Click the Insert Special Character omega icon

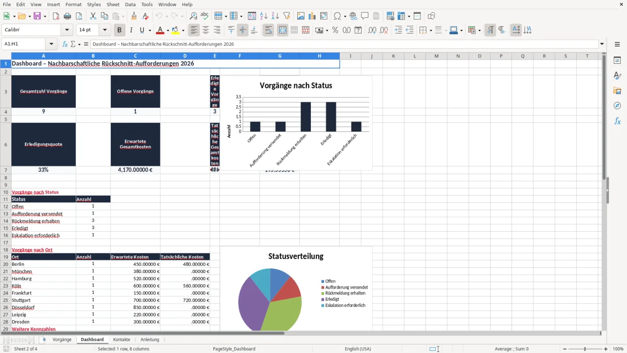click(337, 16)
